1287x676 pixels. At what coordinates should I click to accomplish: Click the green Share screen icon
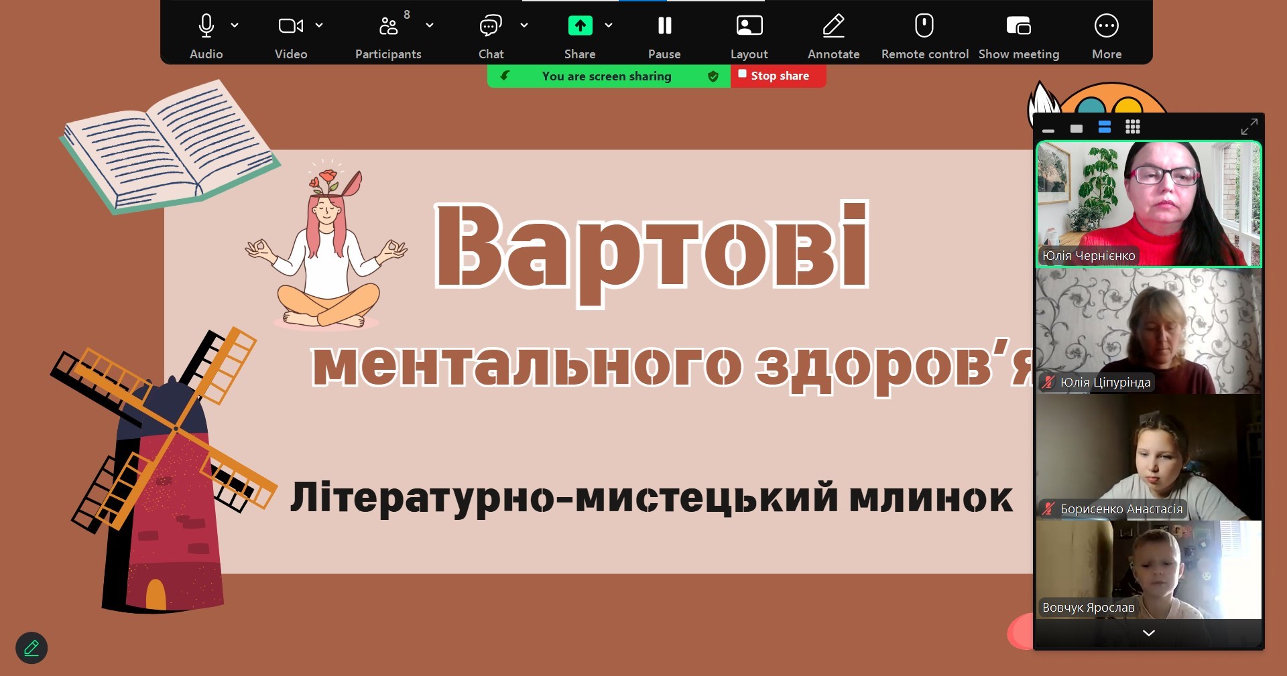580,26
